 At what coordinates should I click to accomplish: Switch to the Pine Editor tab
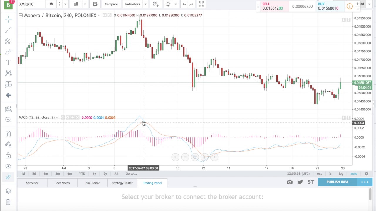pos(92,183)
